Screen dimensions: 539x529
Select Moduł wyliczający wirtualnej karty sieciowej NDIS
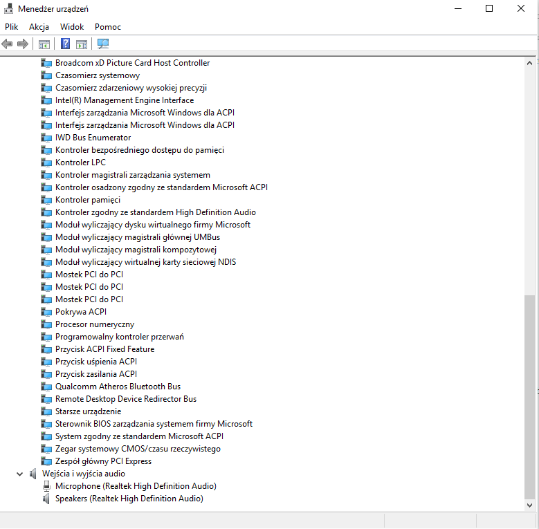(145, 262)
